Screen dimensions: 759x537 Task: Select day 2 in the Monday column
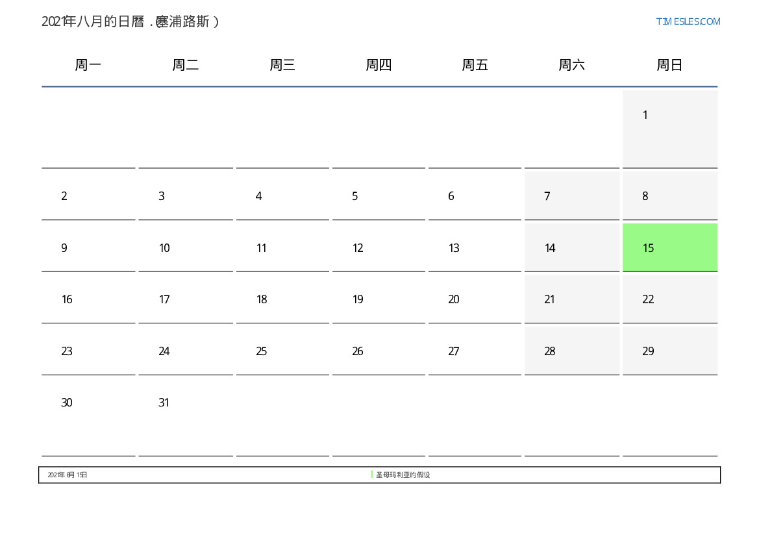(x=88, y=195)
